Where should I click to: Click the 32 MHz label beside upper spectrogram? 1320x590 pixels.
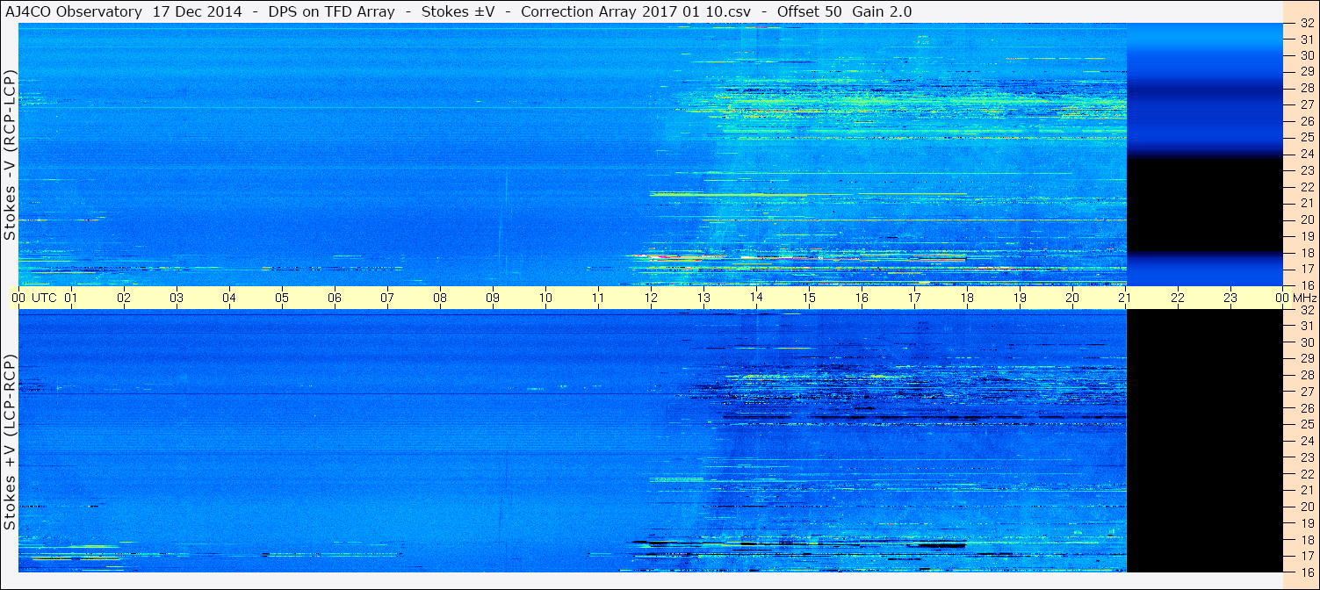pos(1307,24)
